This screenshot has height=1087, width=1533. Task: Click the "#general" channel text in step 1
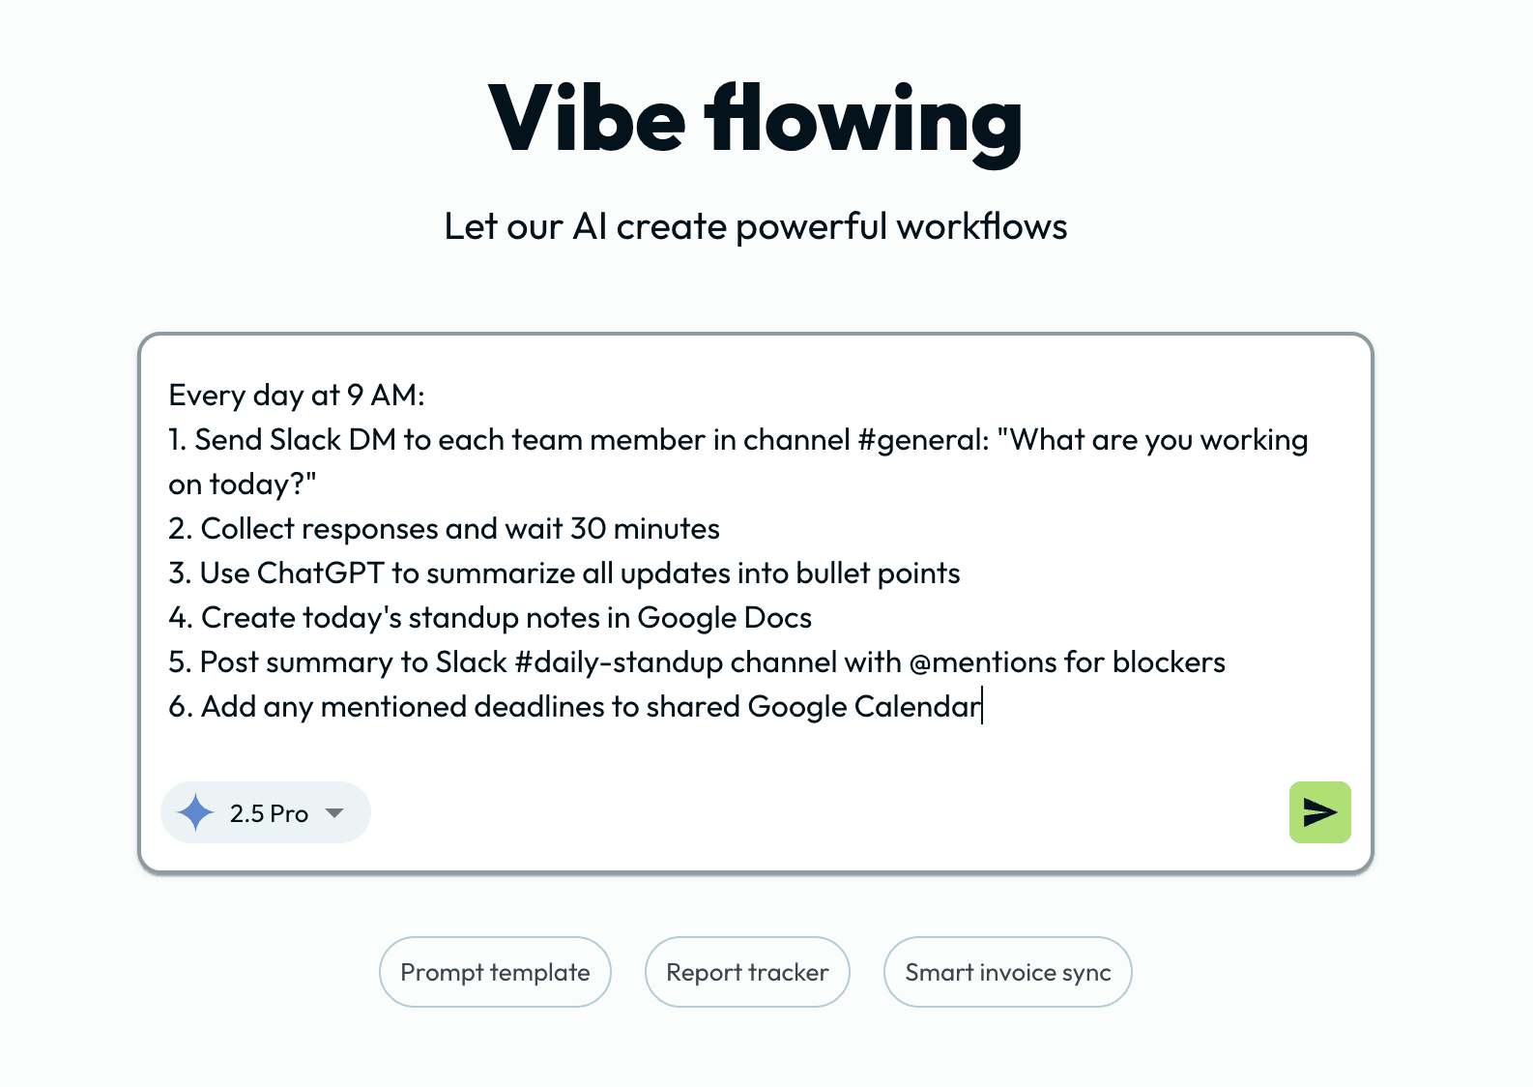click(923, 440)
